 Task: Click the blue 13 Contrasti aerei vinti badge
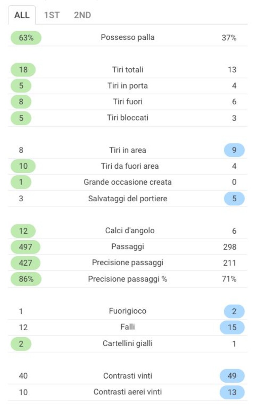[x=232, y=392]
